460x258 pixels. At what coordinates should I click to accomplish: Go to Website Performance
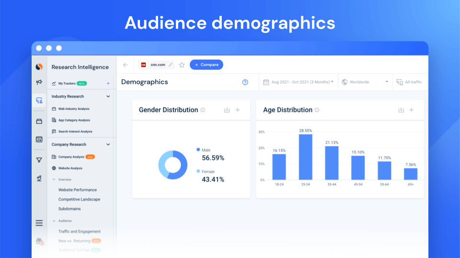(x=78, y=190)
